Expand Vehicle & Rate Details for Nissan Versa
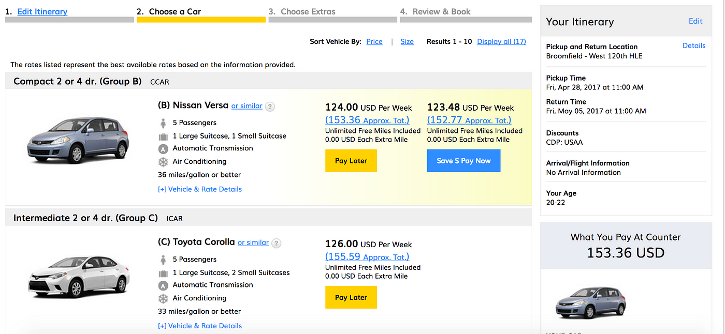Viewport: 725px width, 334px height. tap(200, 189)
